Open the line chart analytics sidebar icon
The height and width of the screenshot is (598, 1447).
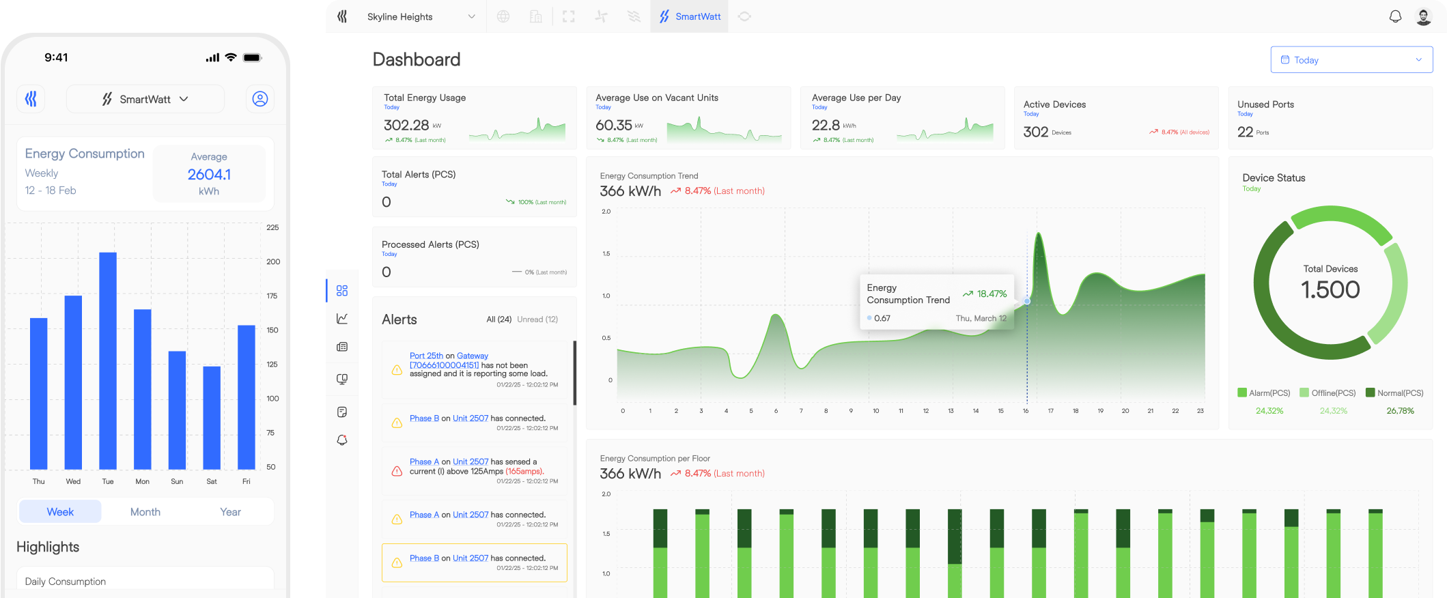pyautogui.click(x=342, y=319)
